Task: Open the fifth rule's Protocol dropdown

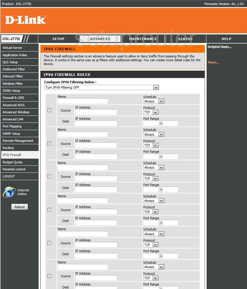Action: 151,245
